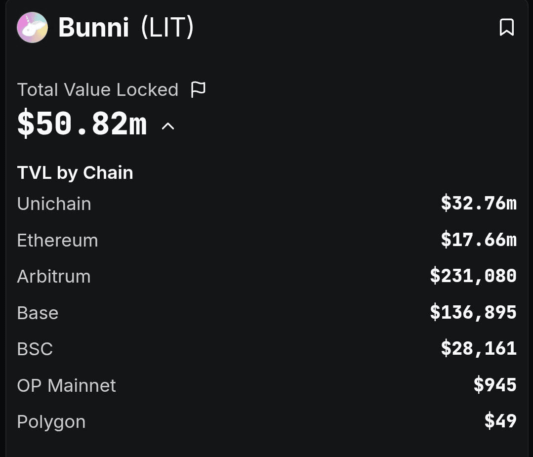Select the BSC chain label
The image size is (533, 457).
(x=35, y=349)
